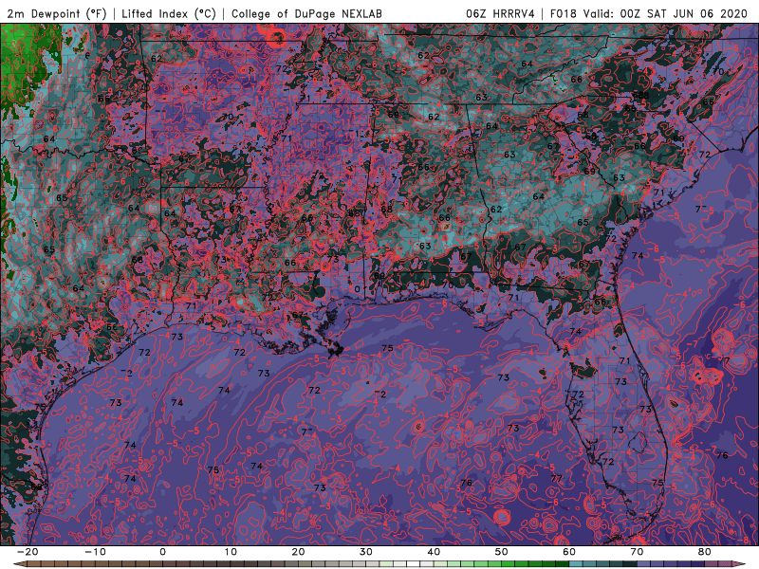
Task: Click the 0 label on the color scale
Action: click(x=162, y=552)
